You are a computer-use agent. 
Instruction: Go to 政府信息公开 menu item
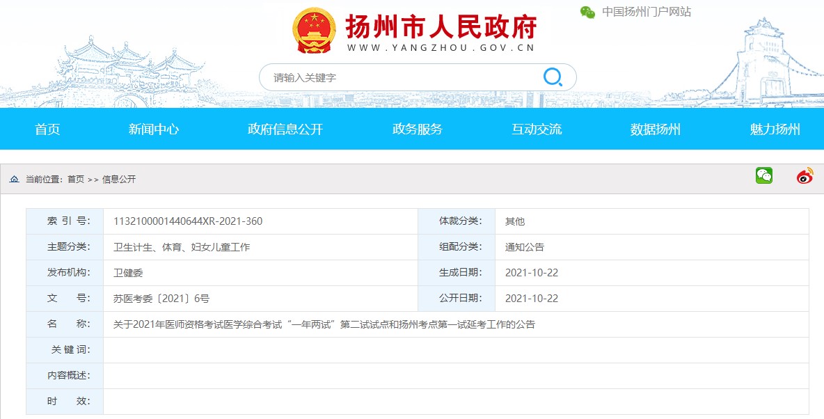point(285,129)
